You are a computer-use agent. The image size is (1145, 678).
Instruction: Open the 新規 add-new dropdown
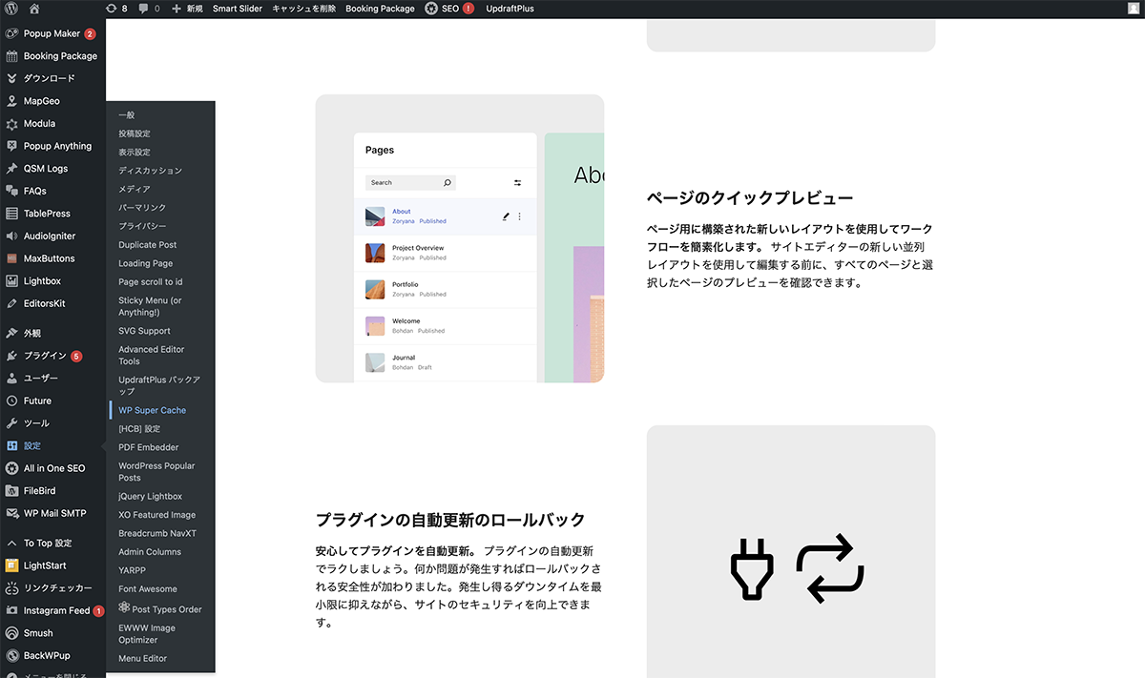(x=187, y=9)
